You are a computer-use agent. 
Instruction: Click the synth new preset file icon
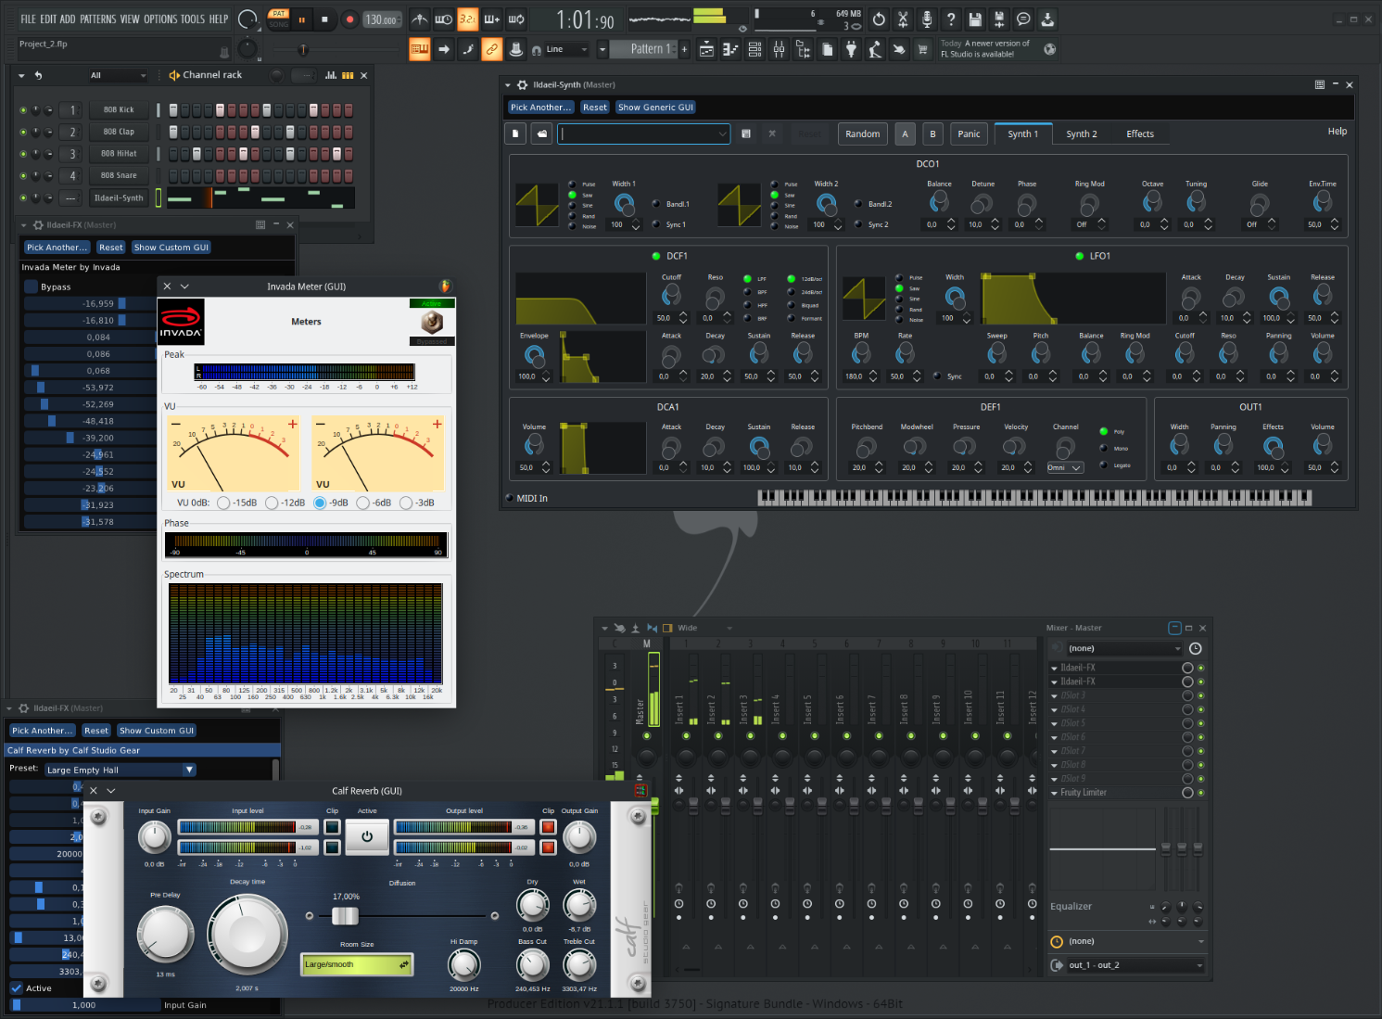(x=515, y=134)
